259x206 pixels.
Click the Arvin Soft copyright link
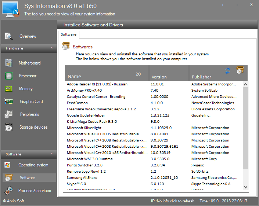(x=14, y=201)
